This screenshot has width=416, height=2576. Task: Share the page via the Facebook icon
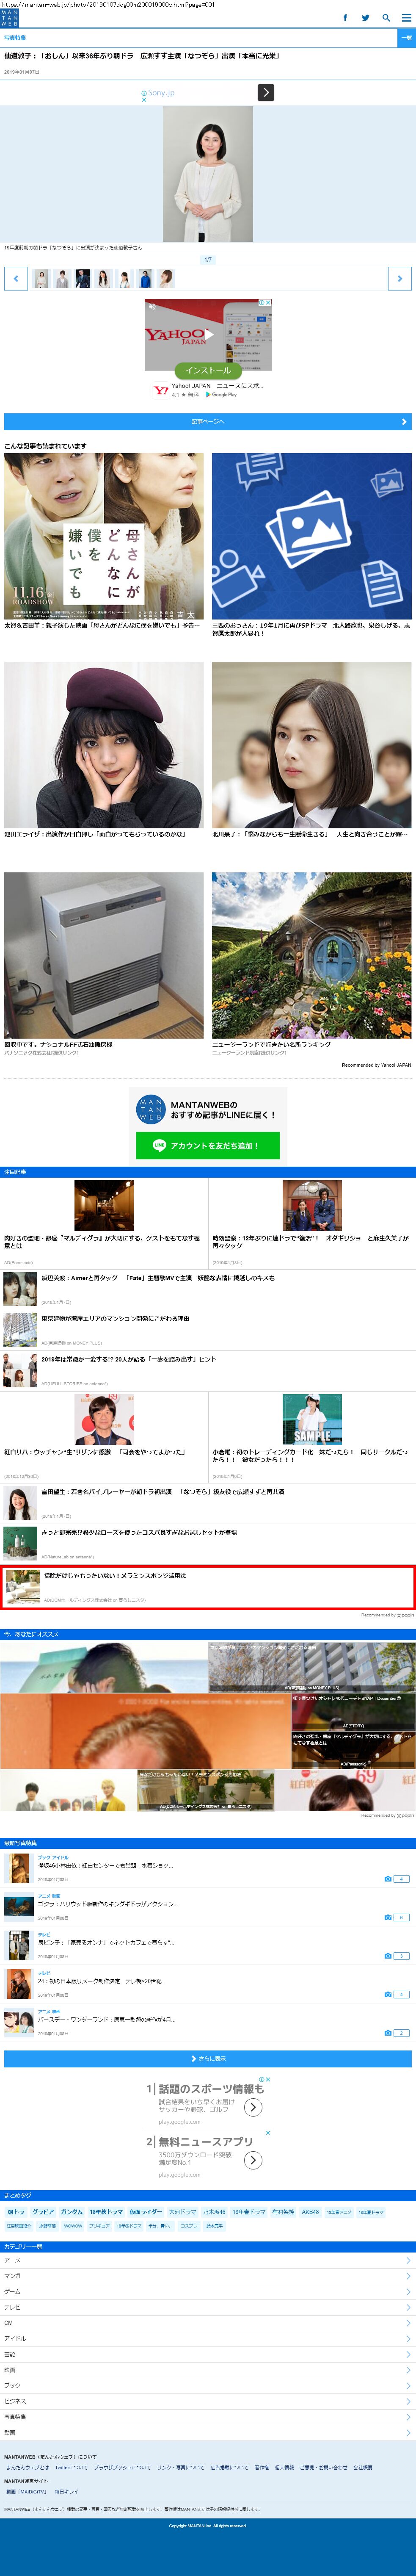click(x=345, y=18)
